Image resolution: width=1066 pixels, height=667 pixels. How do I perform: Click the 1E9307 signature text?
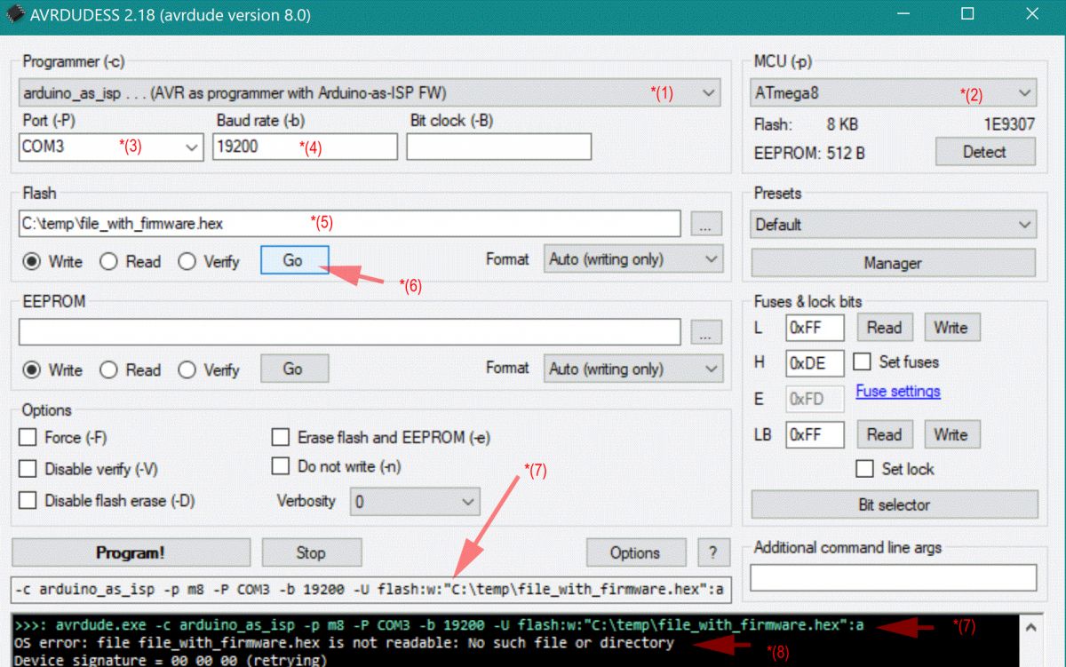1008,124
